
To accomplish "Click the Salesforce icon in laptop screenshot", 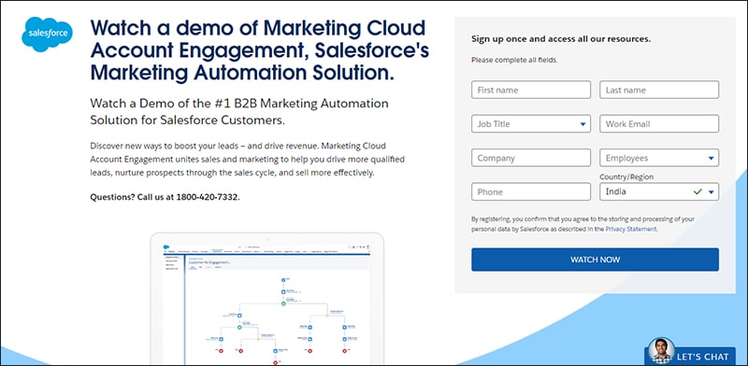I will click(x=166, y=246).
